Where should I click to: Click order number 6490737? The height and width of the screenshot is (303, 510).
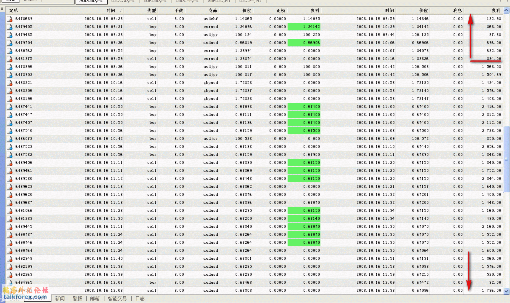click(24, 235)
